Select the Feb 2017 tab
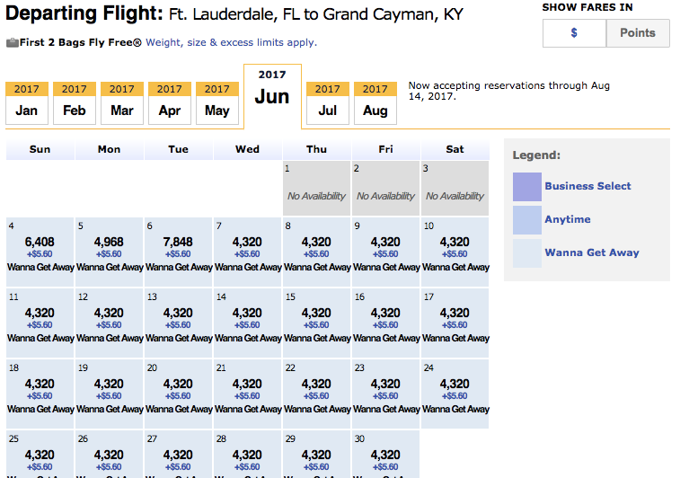 pos(75,103)
